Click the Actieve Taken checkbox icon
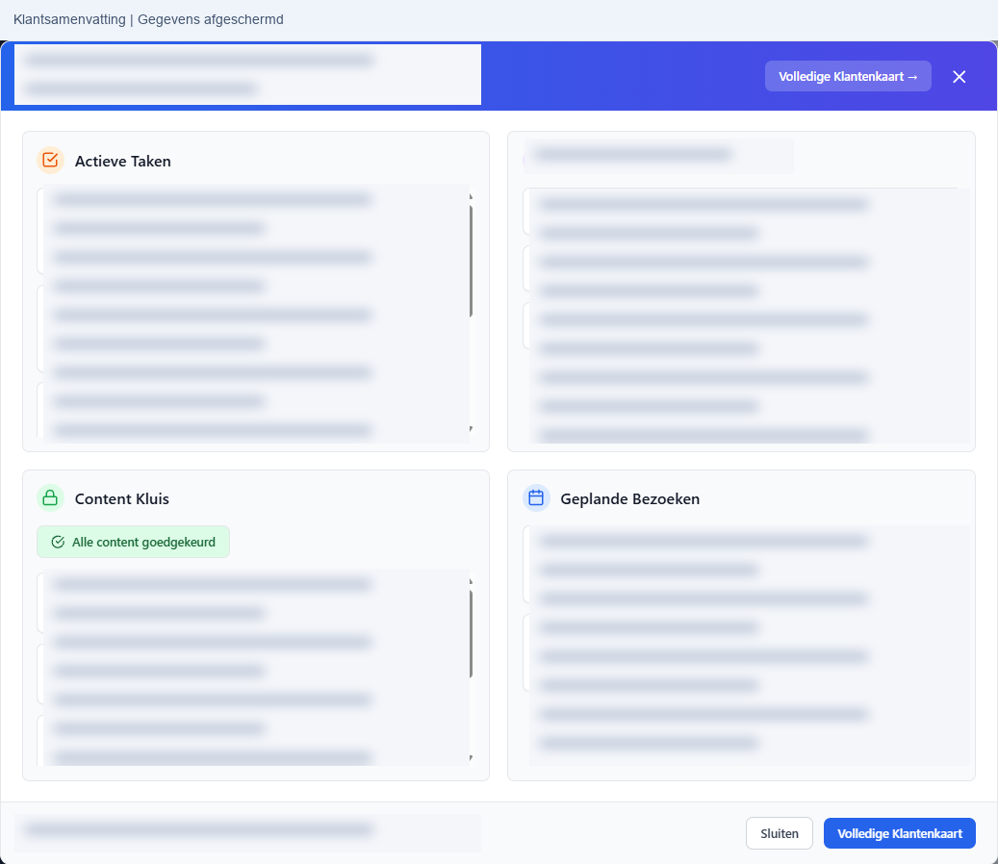The width and height of the screenshot is (998, 864). tap(50, 161)
